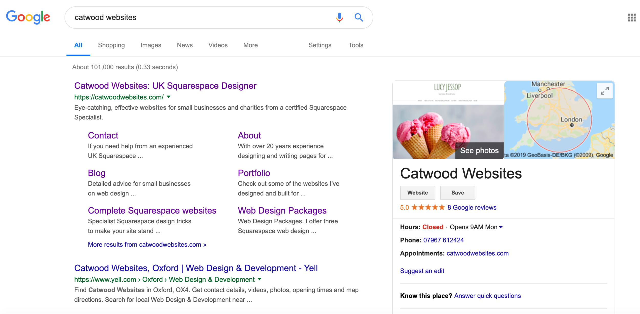Click Suggest an edit

tap(422, 271)
